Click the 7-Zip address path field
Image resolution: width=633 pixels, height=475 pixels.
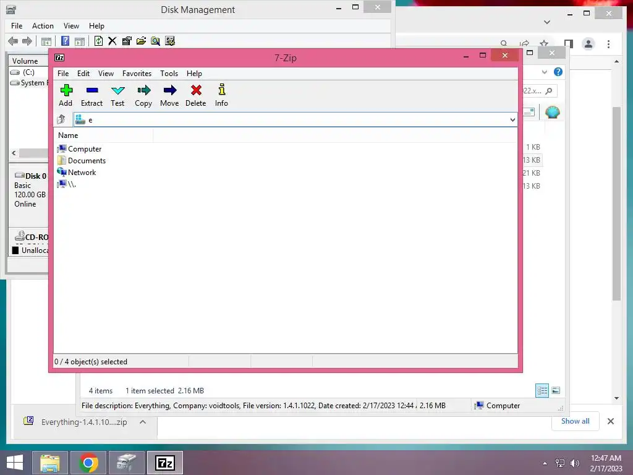coord(295,119)
